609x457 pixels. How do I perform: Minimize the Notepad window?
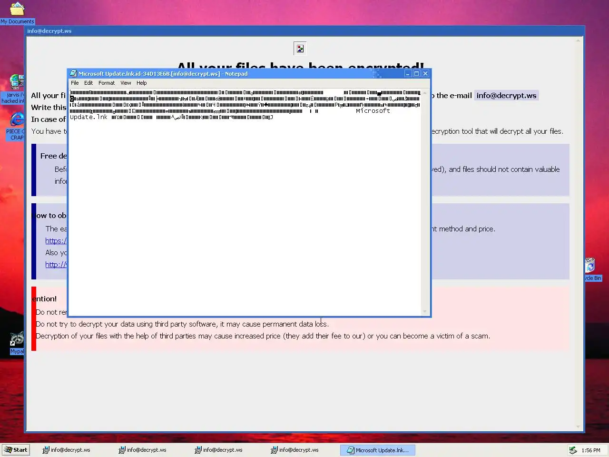(408, 74)
